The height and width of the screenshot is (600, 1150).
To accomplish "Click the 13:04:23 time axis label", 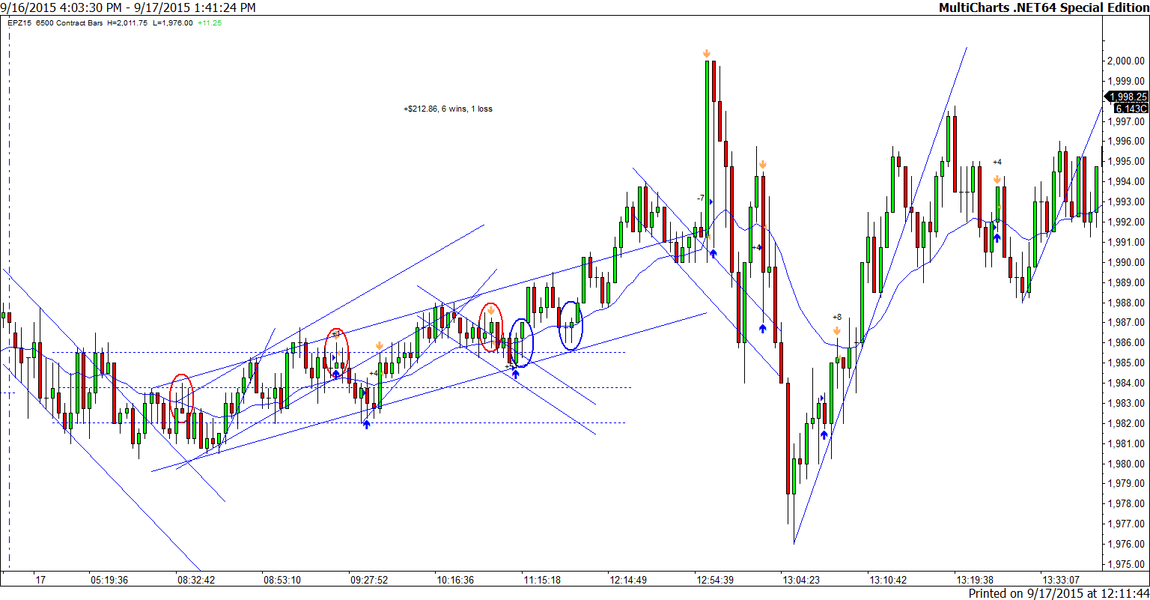I will [x=802, y=580].
